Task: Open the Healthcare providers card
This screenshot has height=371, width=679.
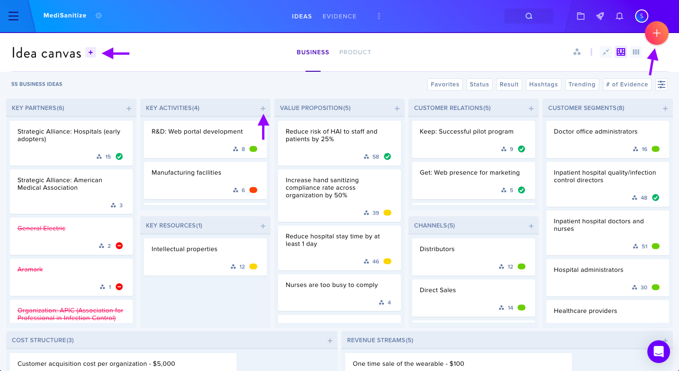Action: click(608, 312)
